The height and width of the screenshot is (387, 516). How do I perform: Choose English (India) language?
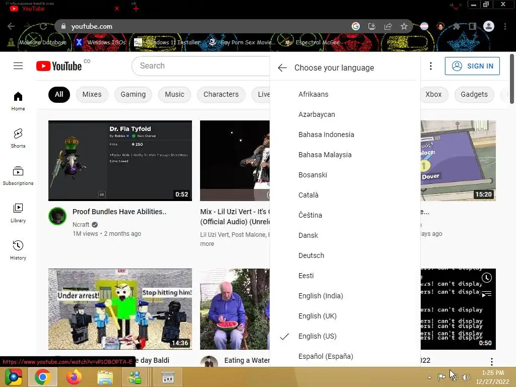(x=345, y=296)
